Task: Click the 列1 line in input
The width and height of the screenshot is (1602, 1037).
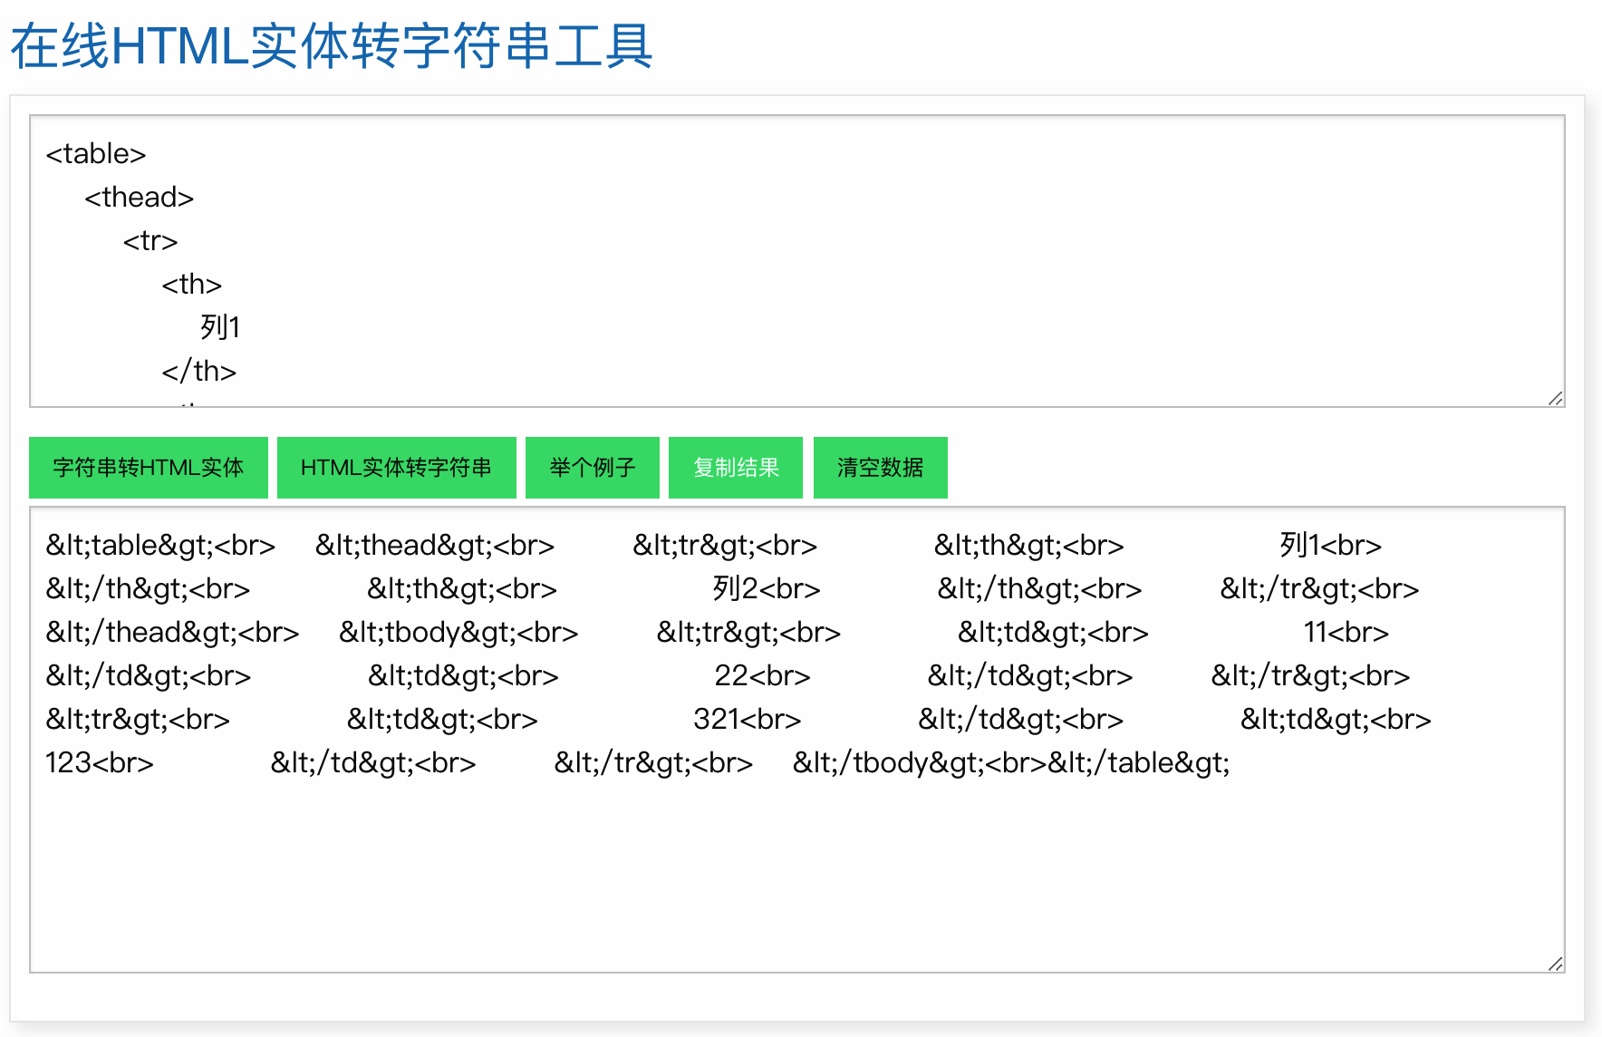Action: point(220,327)
